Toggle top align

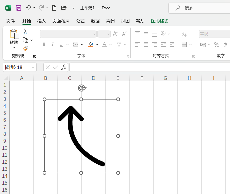click(x=137, y=34)
